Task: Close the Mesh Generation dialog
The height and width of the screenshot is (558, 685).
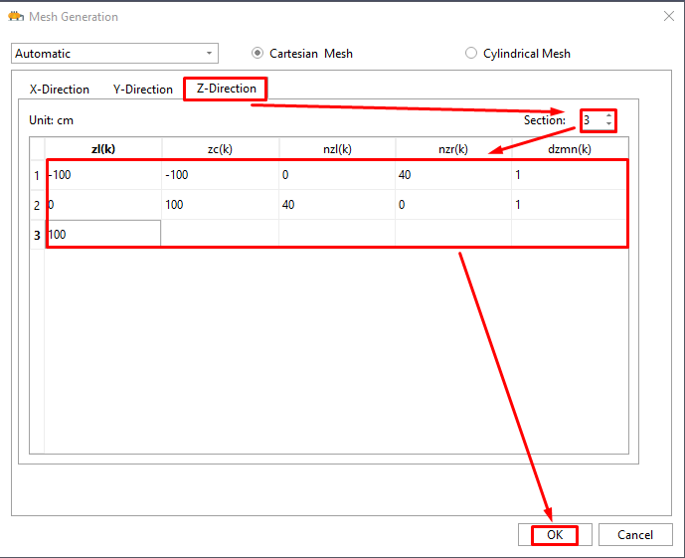Action: click(667, 16)
